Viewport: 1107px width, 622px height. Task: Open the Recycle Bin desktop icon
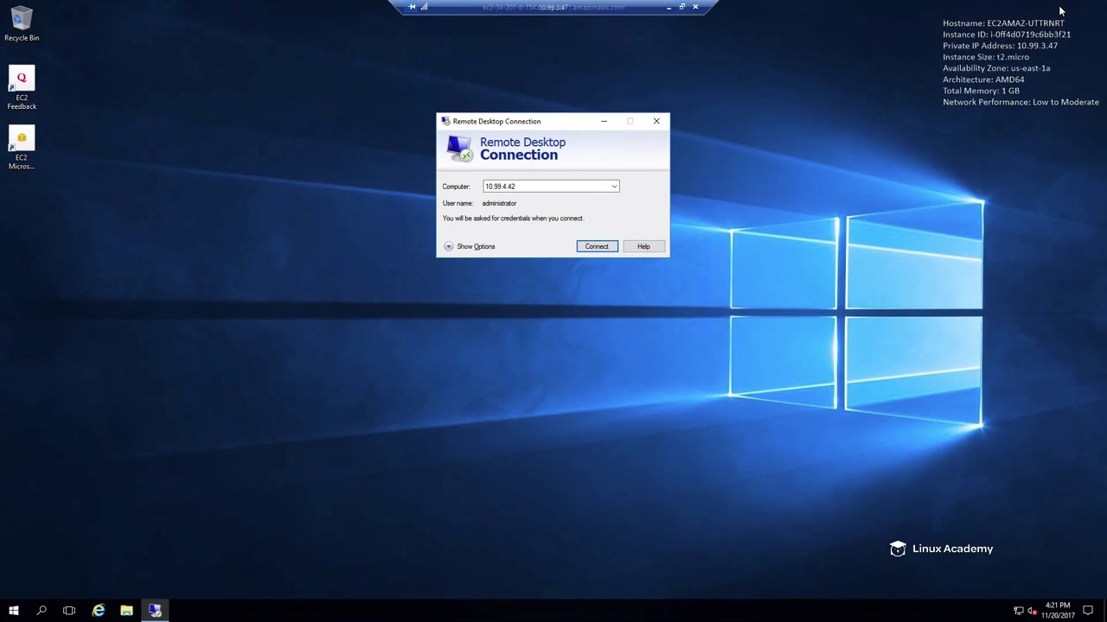pos(22,23)
